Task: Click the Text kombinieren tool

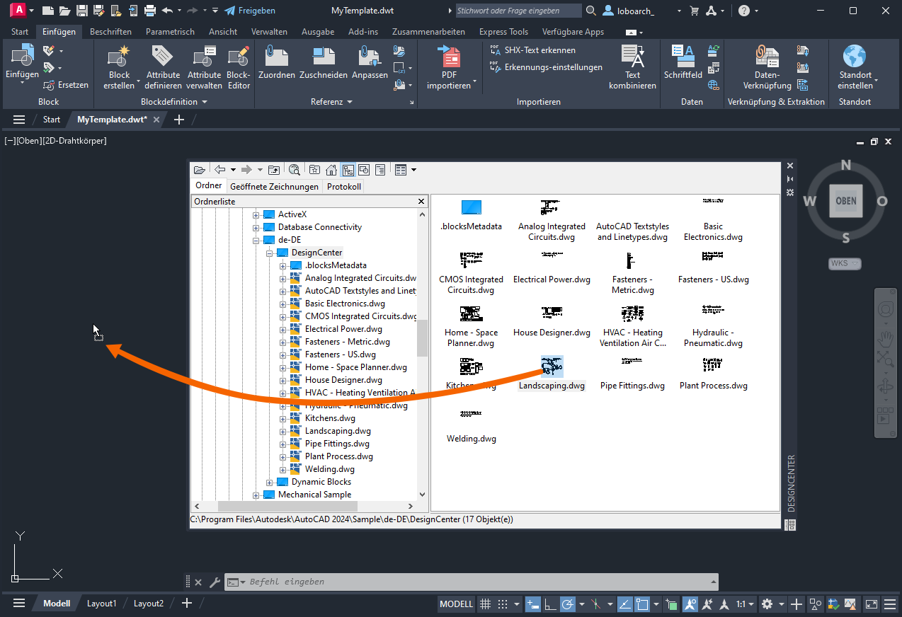Action: [x=632, y=67]
